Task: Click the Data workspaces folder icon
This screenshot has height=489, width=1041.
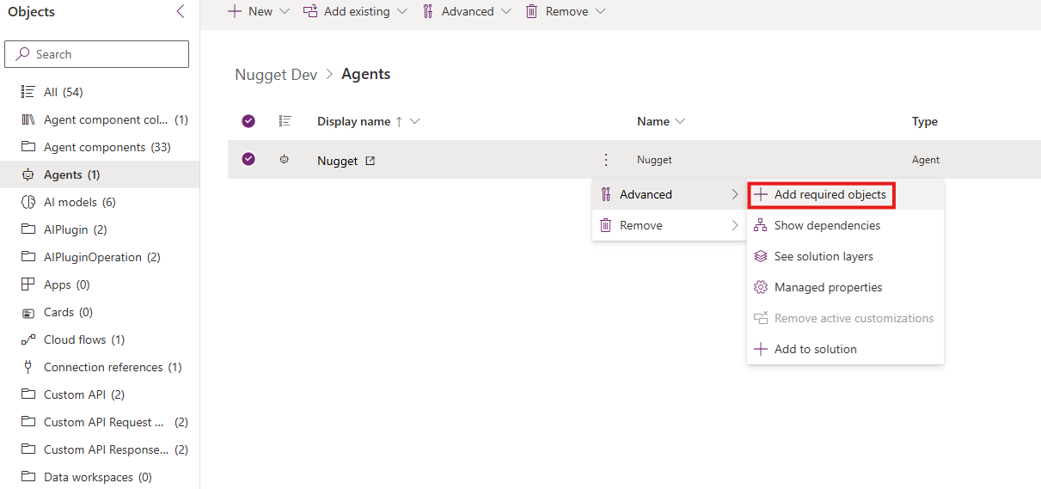Action: [x=28, y=477]
